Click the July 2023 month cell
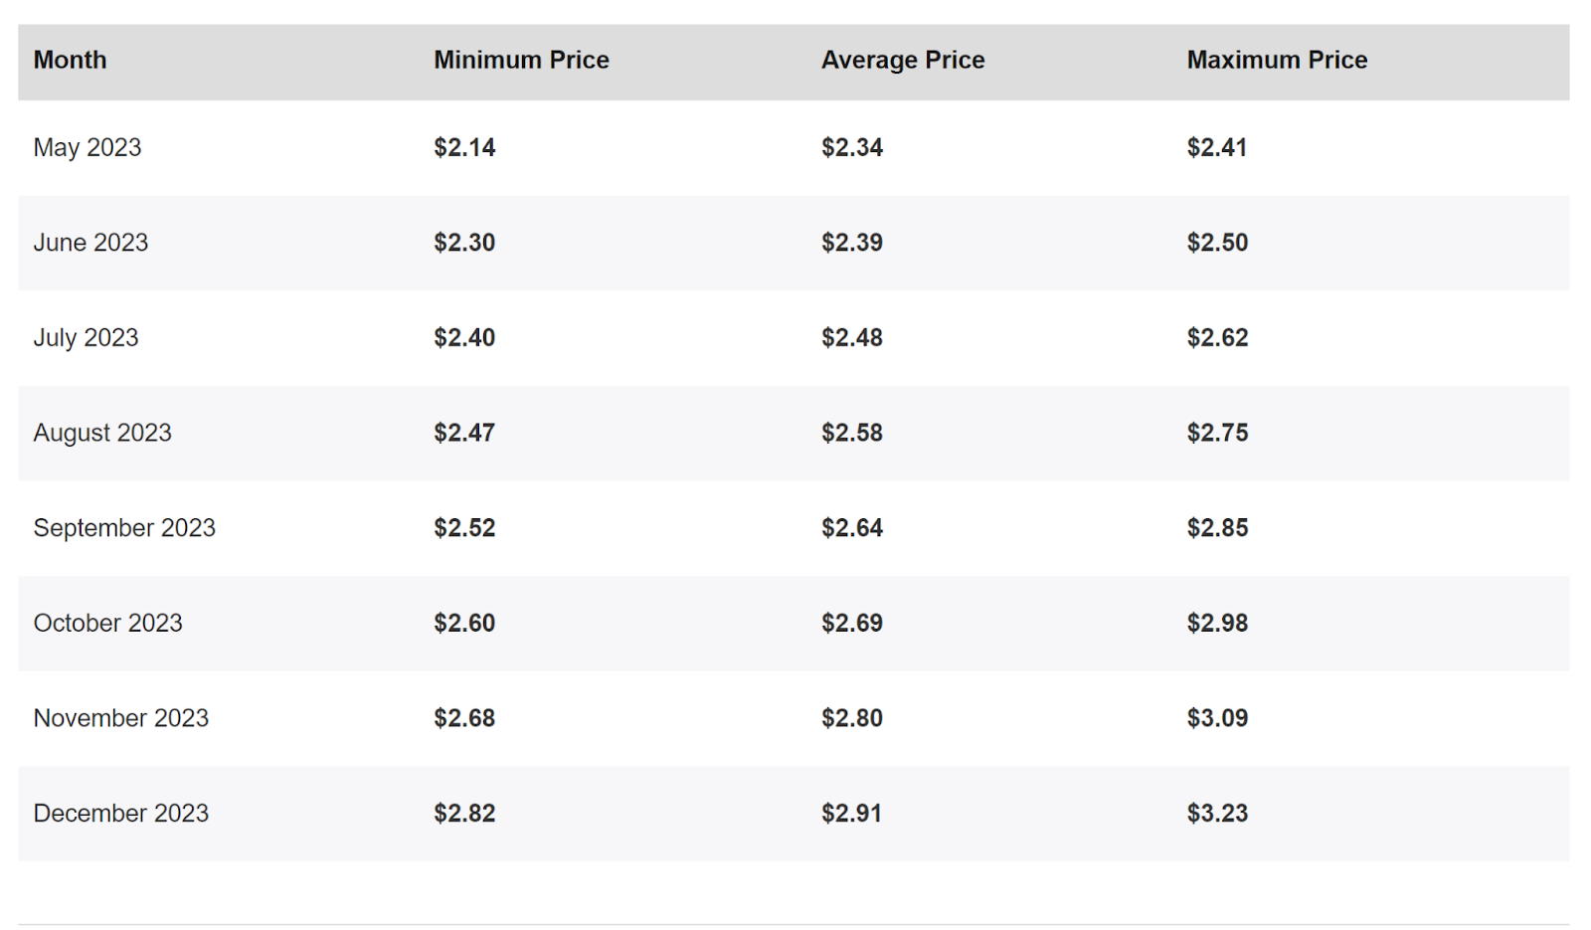The image size is (1591, 930). tap(86, 338)
